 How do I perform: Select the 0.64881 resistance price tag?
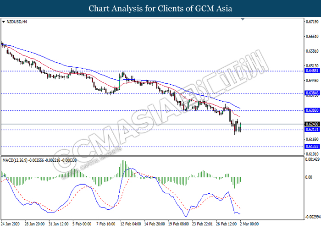(311, 71)
